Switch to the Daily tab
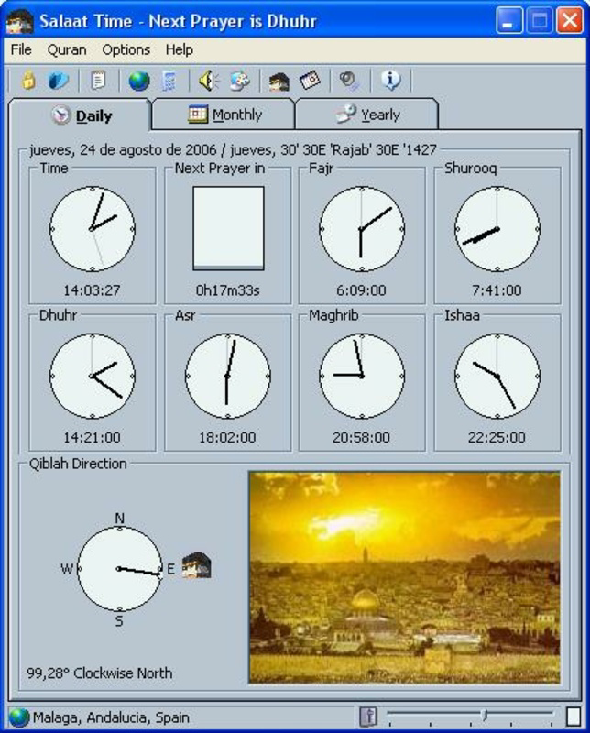 [x=81, y=115]
